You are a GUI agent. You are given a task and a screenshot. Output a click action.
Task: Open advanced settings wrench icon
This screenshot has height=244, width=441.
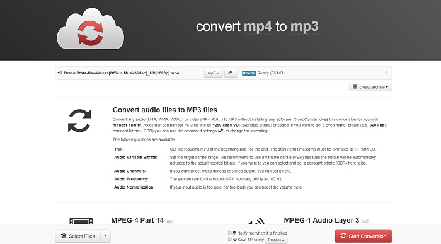[231, 73]
